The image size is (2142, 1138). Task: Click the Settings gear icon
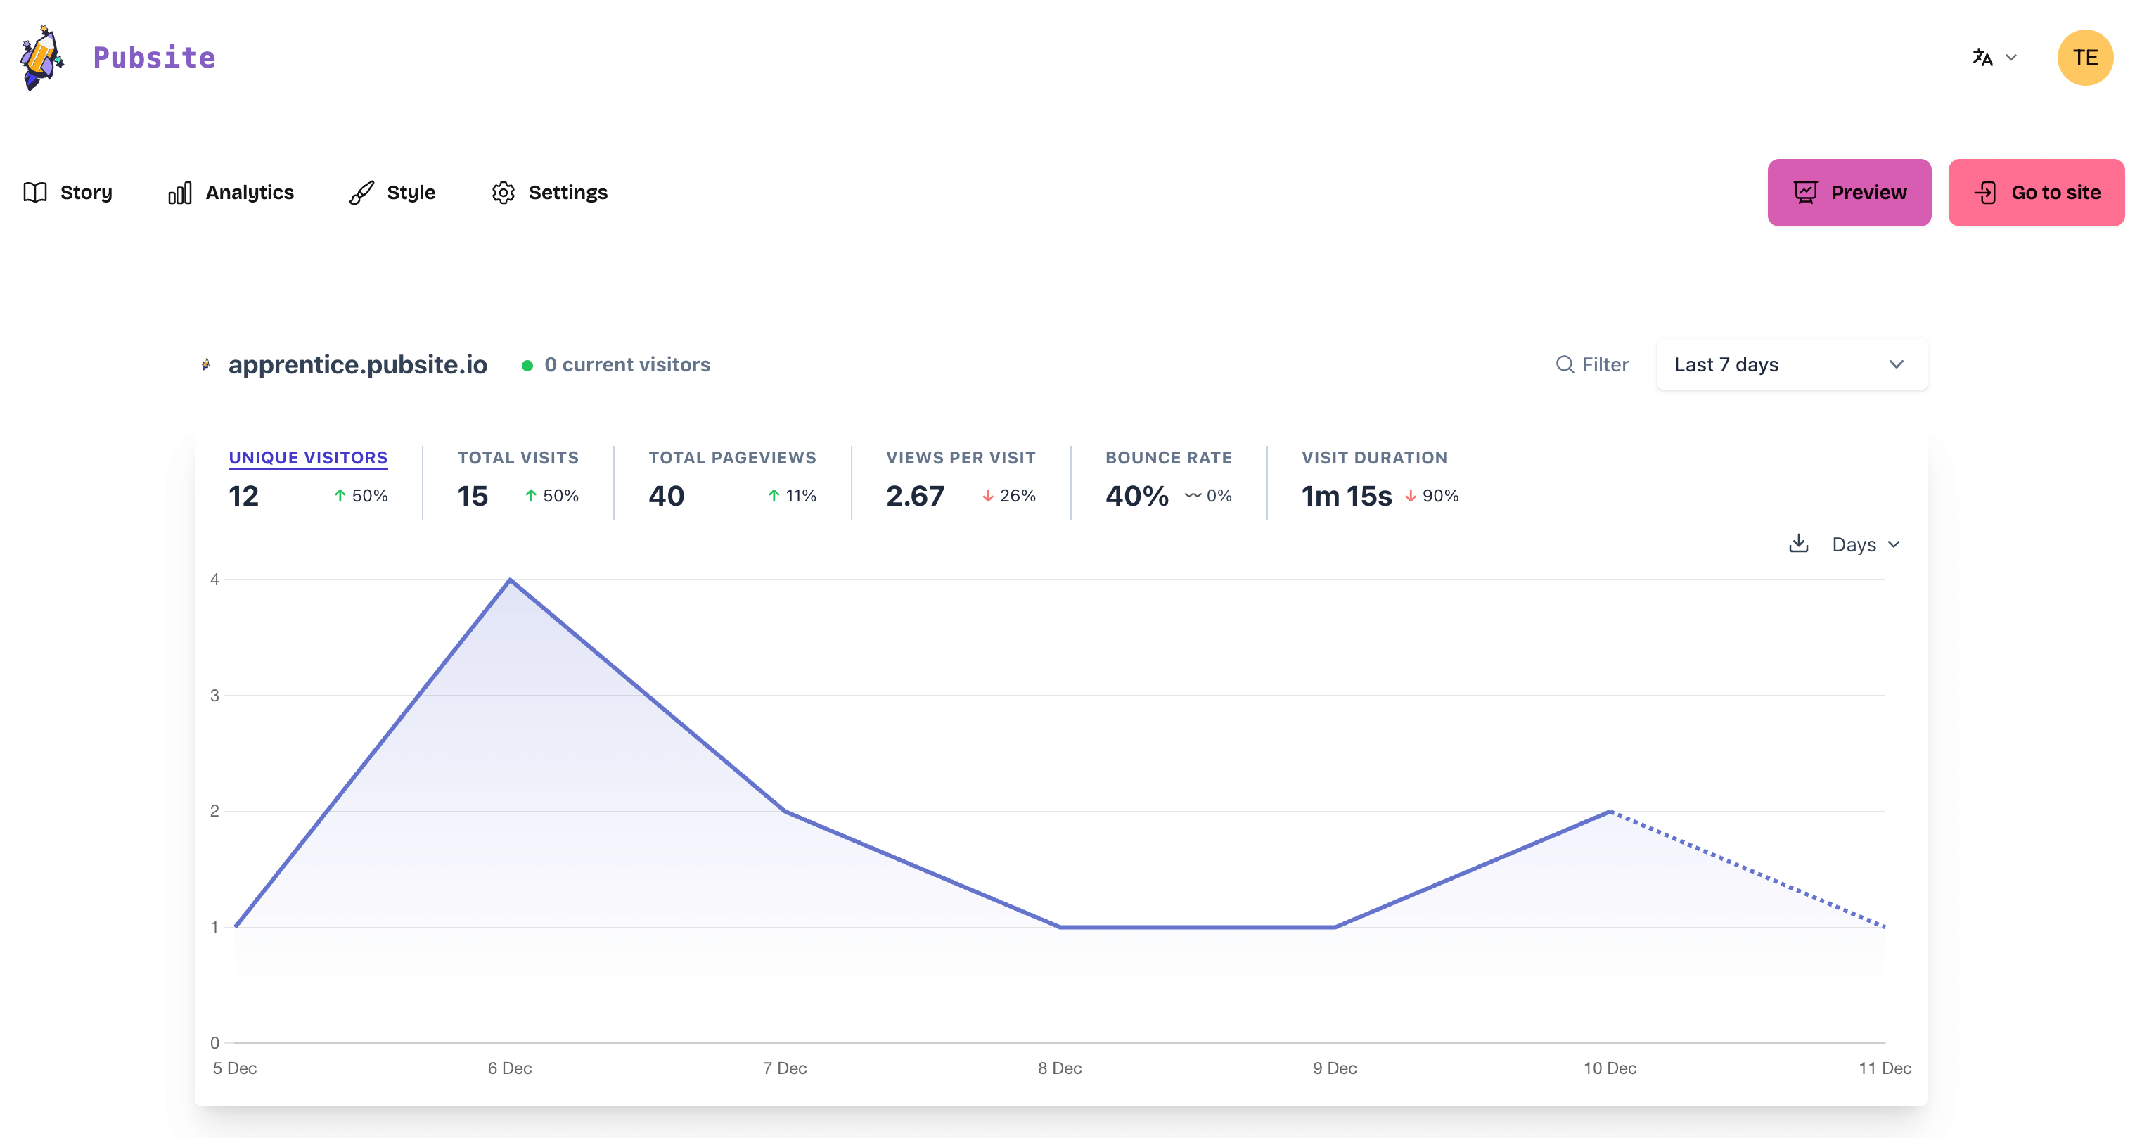[x=503, y=193]
